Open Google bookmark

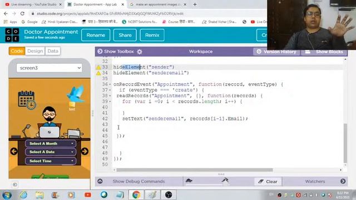point(29,22)
